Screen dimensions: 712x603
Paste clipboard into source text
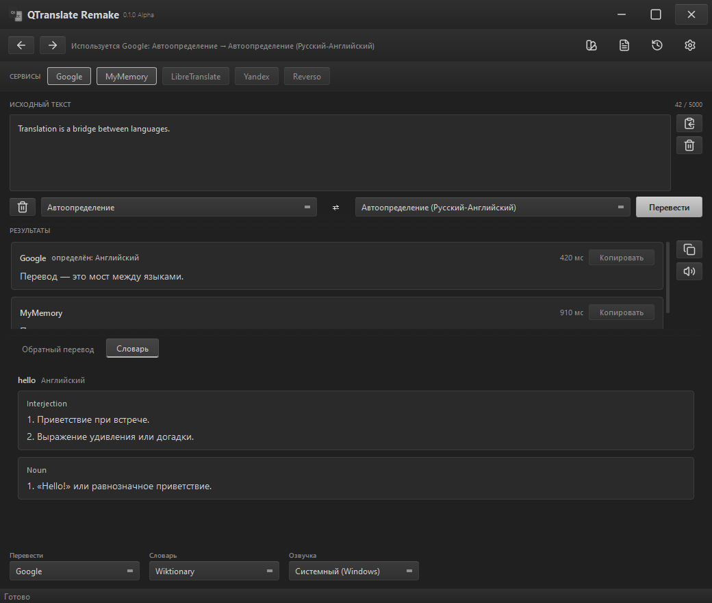point(689,123)
